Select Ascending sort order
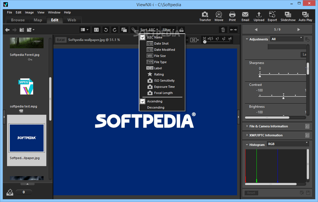This screenshot has height=202, width=318. point(155,101)
